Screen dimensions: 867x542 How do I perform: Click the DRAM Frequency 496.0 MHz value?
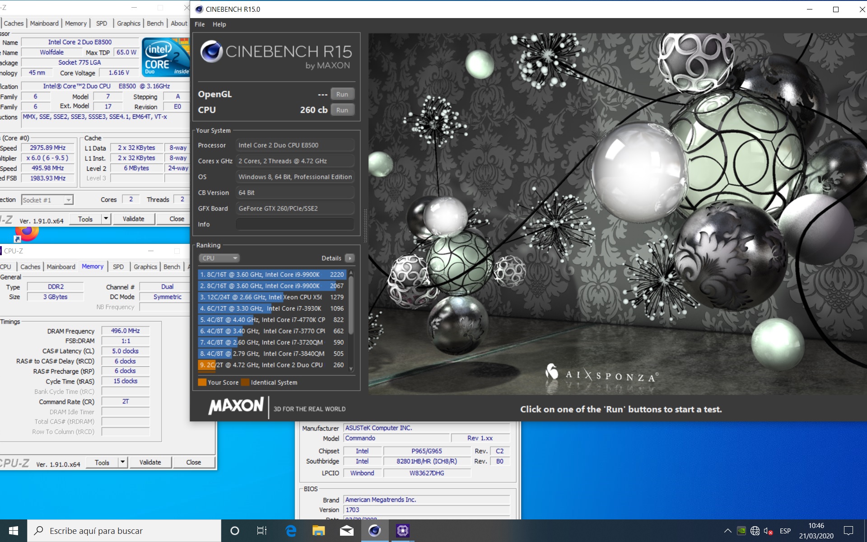[x=126, y=331]
